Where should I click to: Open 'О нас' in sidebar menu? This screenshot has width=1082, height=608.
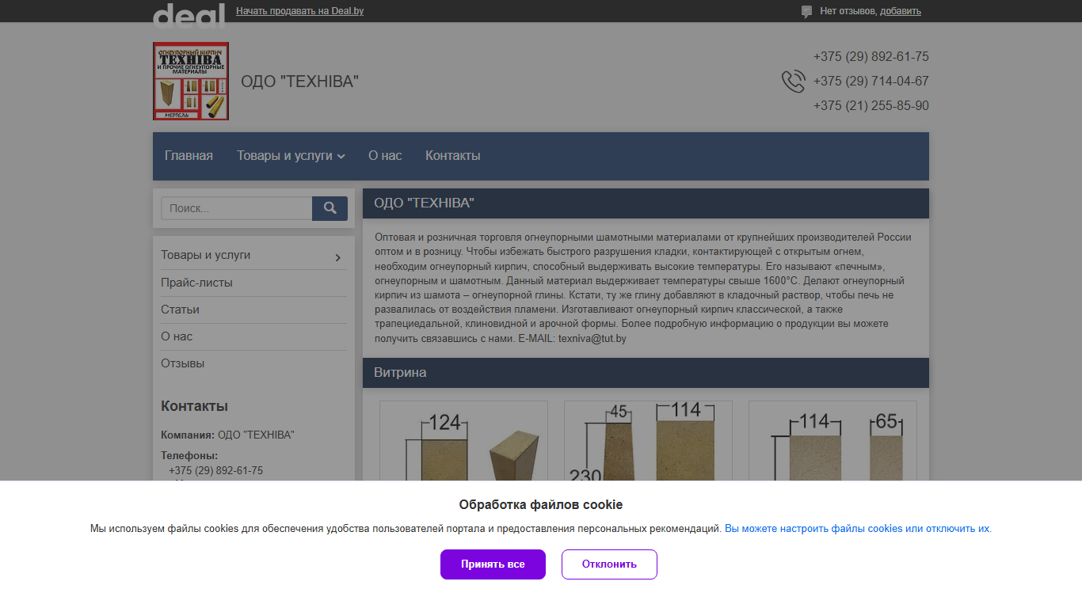click(177, 336)
